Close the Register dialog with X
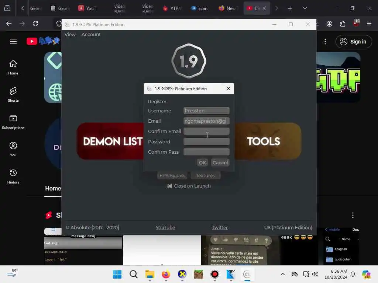Viewport: 378px width, 283px height. coord(228,88)
